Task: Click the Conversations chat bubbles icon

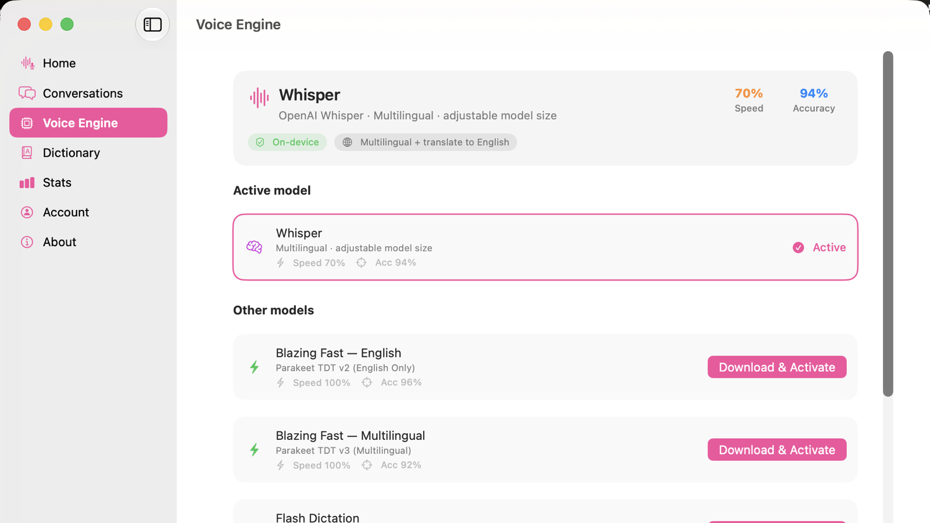Action: (27, 93)
